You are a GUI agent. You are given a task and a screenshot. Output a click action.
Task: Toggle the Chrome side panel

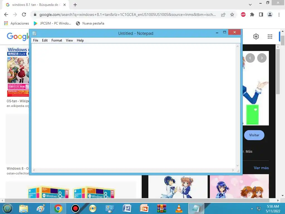click(x=261, y=14)
